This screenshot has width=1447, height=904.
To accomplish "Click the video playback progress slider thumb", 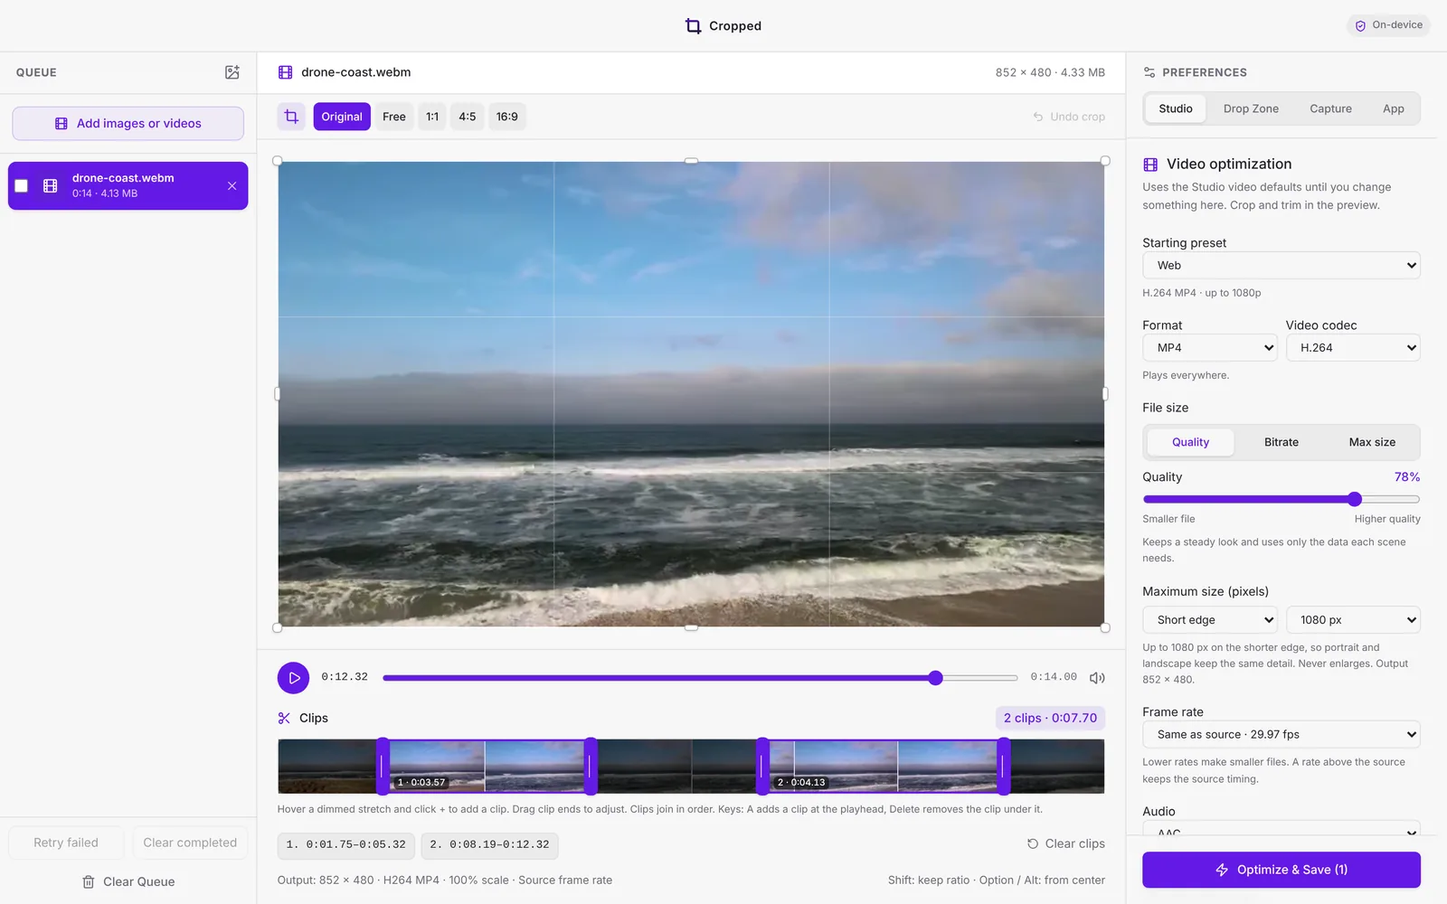I will [936, 678].
